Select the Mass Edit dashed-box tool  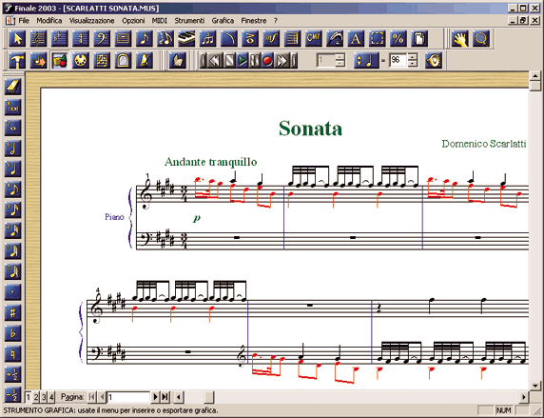pos(377,39)
